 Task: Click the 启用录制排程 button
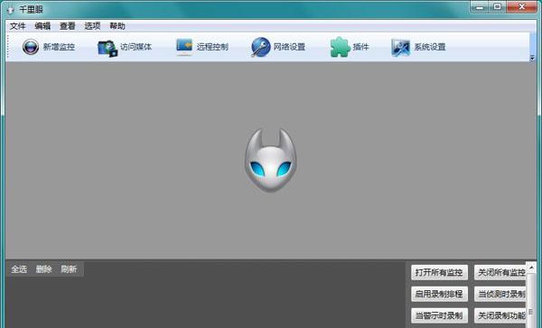click(x=439, y=294)
